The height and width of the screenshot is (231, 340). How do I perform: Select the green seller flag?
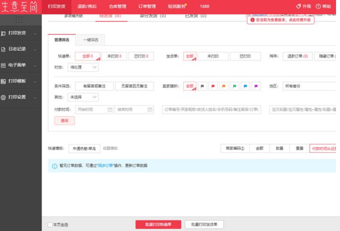pos(234,86)
